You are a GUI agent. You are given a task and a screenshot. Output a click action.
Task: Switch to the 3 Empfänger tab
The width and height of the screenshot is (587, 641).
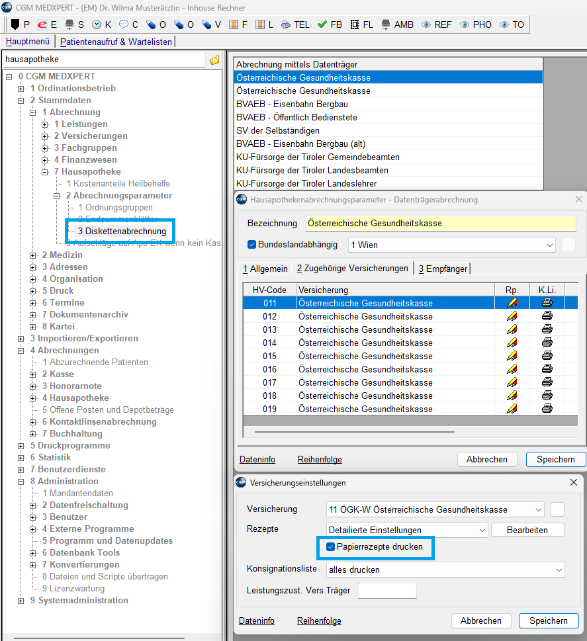[x=442, y=269]
